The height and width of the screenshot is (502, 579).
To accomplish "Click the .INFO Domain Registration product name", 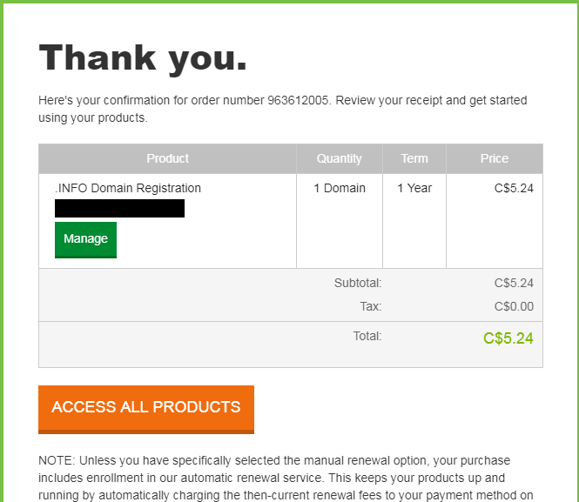I will (x=128, y=188).
